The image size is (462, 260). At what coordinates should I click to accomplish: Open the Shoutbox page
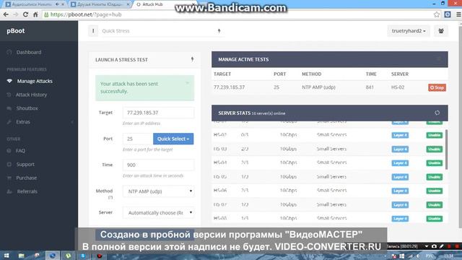click(27, 108)
